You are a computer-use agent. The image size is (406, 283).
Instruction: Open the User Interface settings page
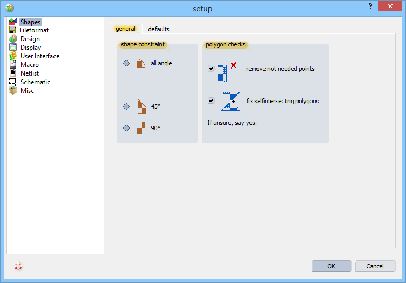point(40,56)
